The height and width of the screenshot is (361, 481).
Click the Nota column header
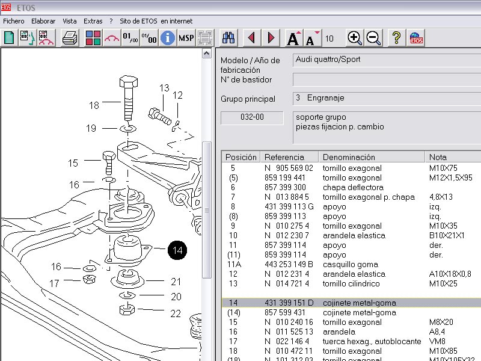(x=453, y=157)
